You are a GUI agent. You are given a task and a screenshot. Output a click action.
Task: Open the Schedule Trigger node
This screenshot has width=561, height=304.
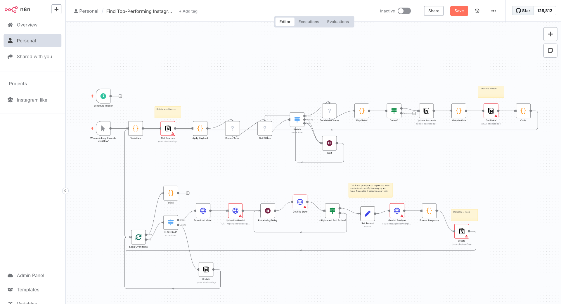coord(103,96)
